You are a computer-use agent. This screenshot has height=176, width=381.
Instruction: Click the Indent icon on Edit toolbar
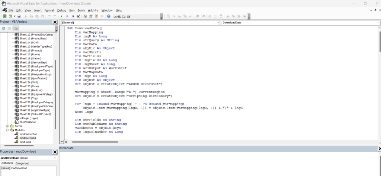click(198, 16)
